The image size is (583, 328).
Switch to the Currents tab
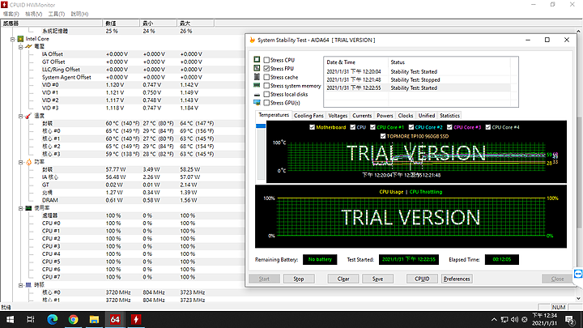click(362, 116)
